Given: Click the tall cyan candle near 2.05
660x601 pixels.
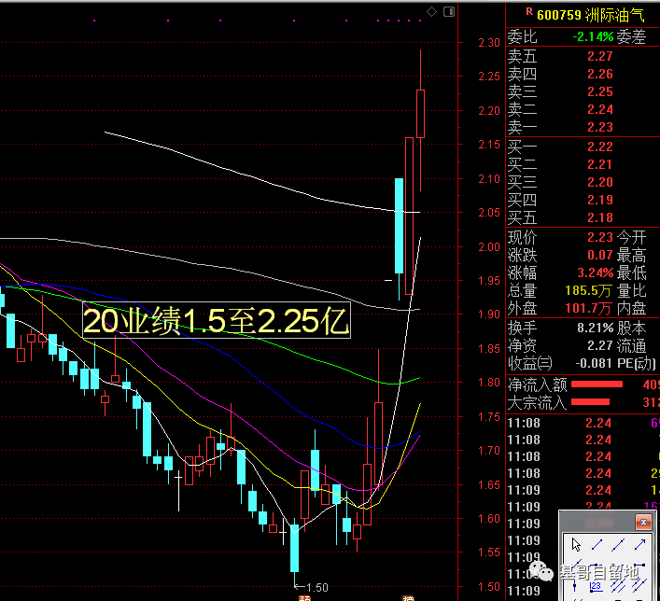Looking at the screenshot, I should click(x=399, y=226).
